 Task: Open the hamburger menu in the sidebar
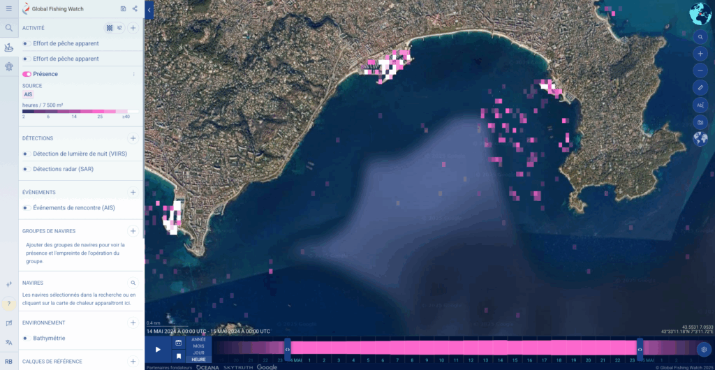pos(8,8)
